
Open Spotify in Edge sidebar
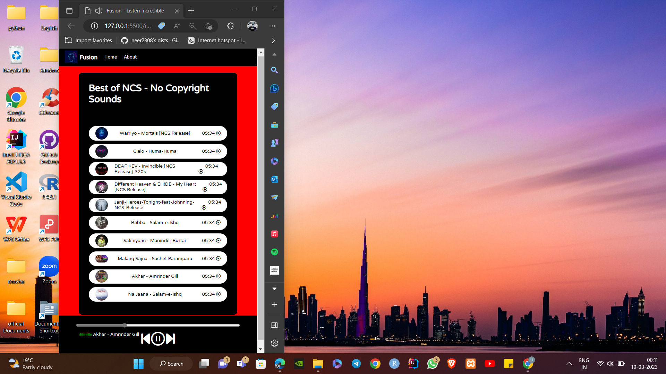pyautogui.click(x=274, y=252)
